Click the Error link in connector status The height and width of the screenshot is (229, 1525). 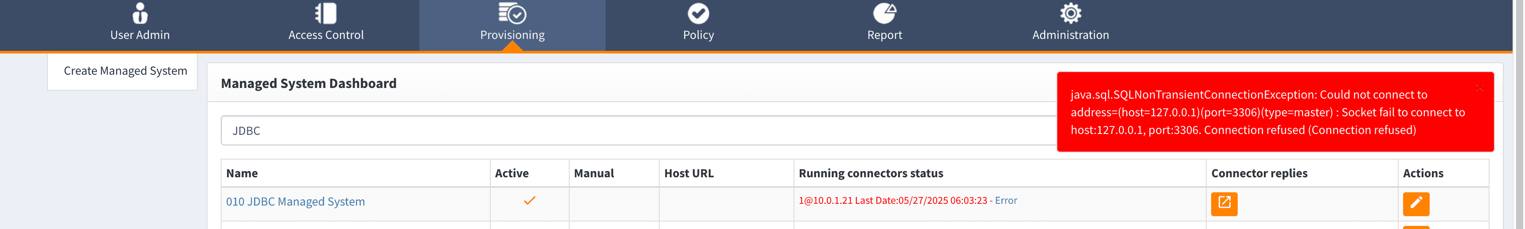(x=1006, y=201)
